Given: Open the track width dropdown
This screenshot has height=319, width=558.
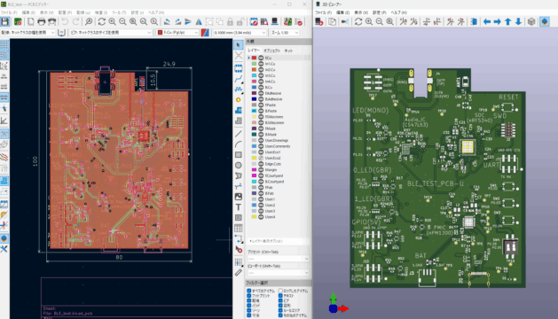Looking at the screenshot, I should coord(28,33).
